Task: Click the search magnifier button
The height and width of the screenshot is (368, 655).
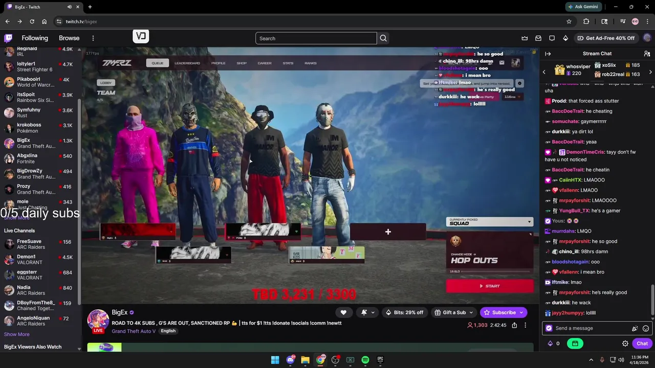Action: point(383,38)
